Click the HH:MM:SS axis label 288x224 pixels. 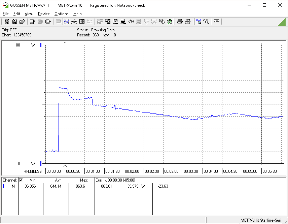(33, 171)
